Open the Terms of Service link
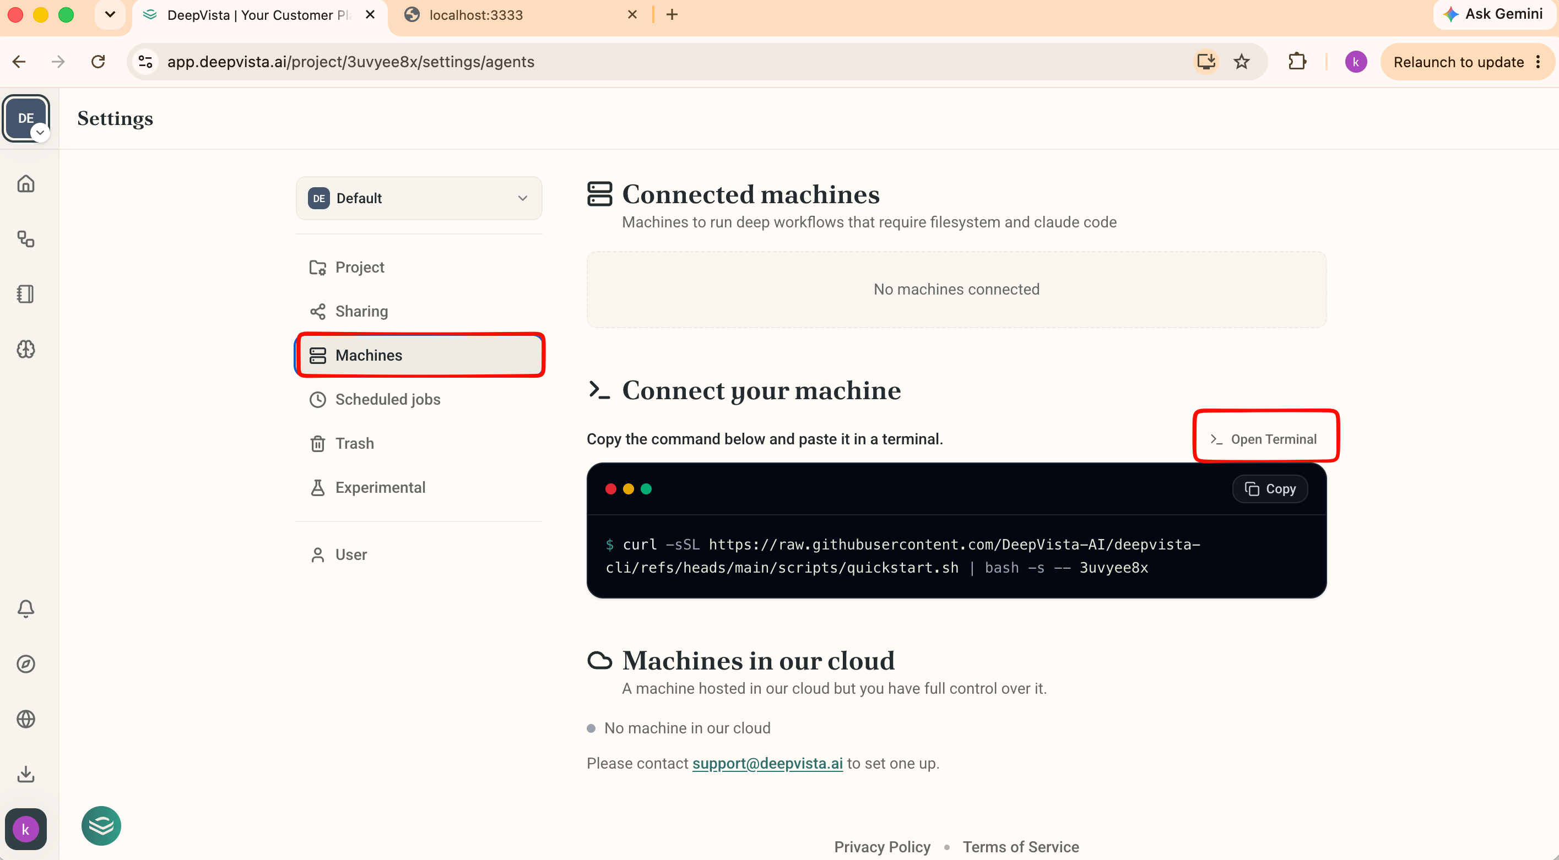The height and width of the screenshot is (860, 1559). tap(1020, 847)
